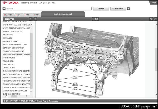
Task: Open WHEN REMOVING, INSTALLING entry
Action: pos(16,28)
